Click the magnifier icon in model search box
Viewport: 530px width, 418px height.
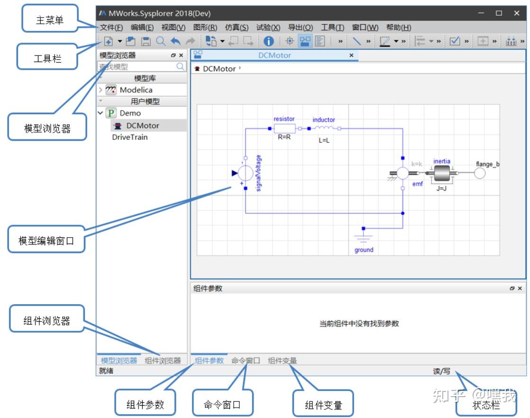[181, 66]
